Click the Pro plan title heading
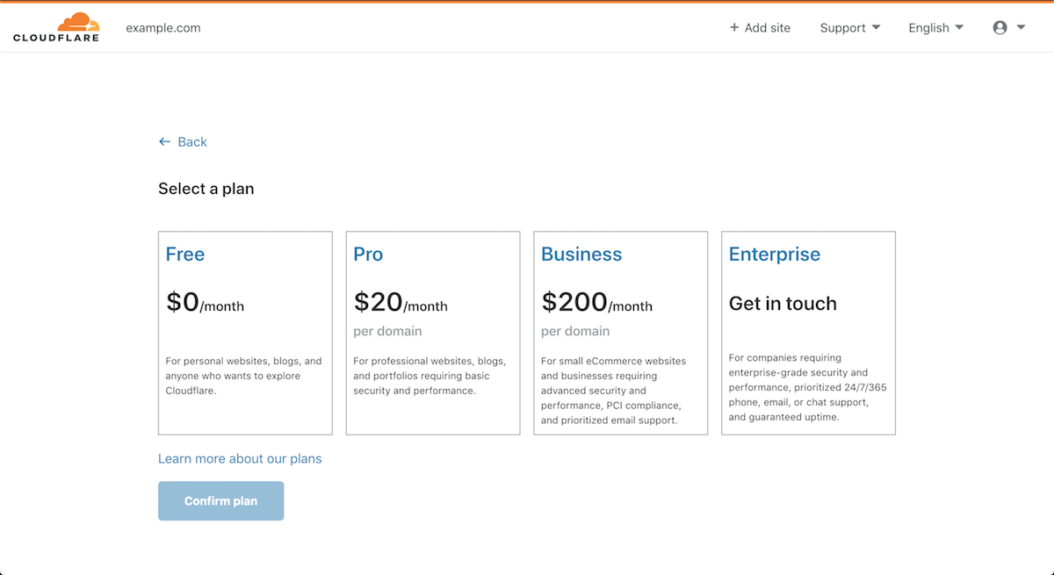 click(x=368, y=255)
